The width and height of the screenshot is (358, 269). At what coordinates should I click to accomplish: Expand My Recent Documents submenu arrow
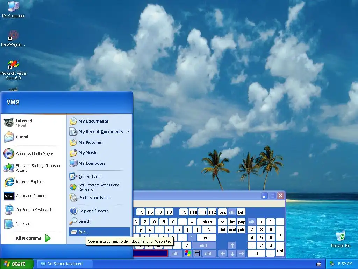coord(128,132)
